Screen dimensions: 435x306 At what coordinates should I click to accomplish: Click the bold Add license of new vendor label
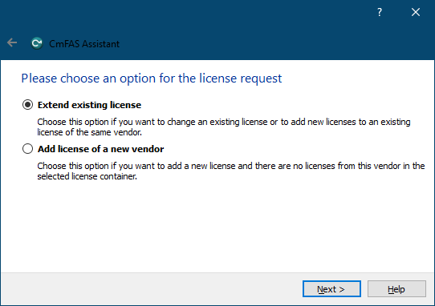click(100, 149)
